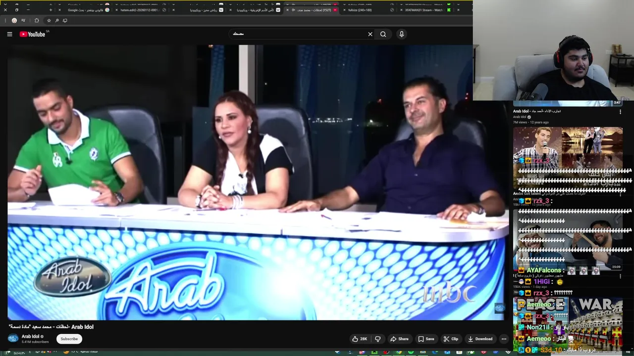Clear the YouTube search box text
The width and height of the screenshot is (634, 356).
click(x=370, y=34)
